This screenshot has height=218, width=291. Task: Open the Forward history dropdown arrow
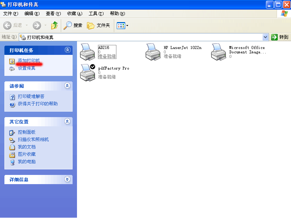tap(45, 25)
